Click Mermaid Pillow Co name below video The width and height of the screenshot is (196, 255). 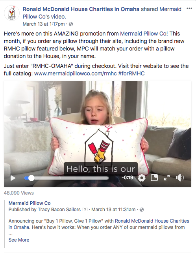point(30,203)
